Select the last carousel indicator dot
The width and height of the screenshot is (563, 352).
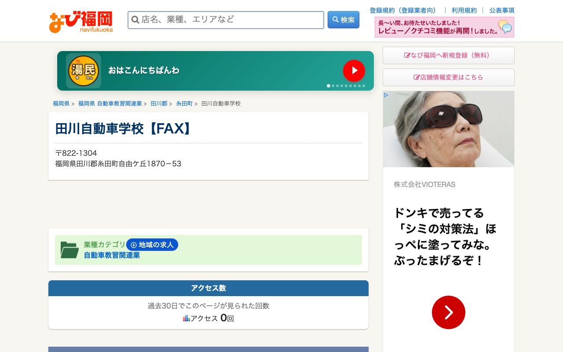coord(364,86)
